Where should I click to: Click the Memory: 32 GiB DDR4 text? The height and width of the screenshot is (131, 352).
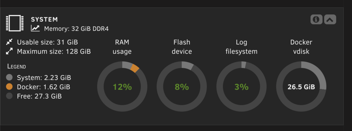76,29
